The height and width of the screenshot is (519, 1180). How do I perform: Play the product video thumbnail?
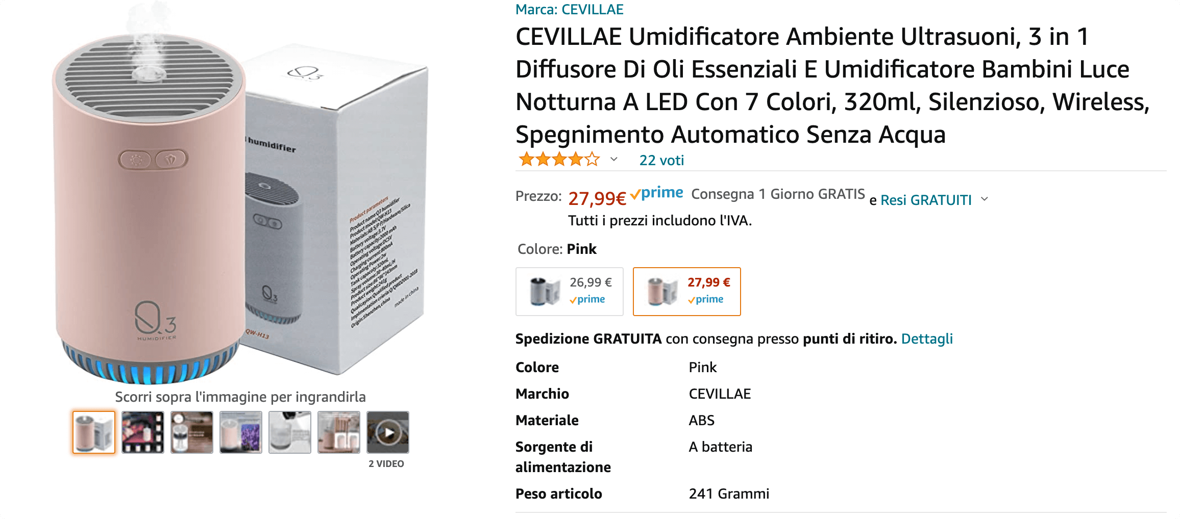[x=388, y=432]
